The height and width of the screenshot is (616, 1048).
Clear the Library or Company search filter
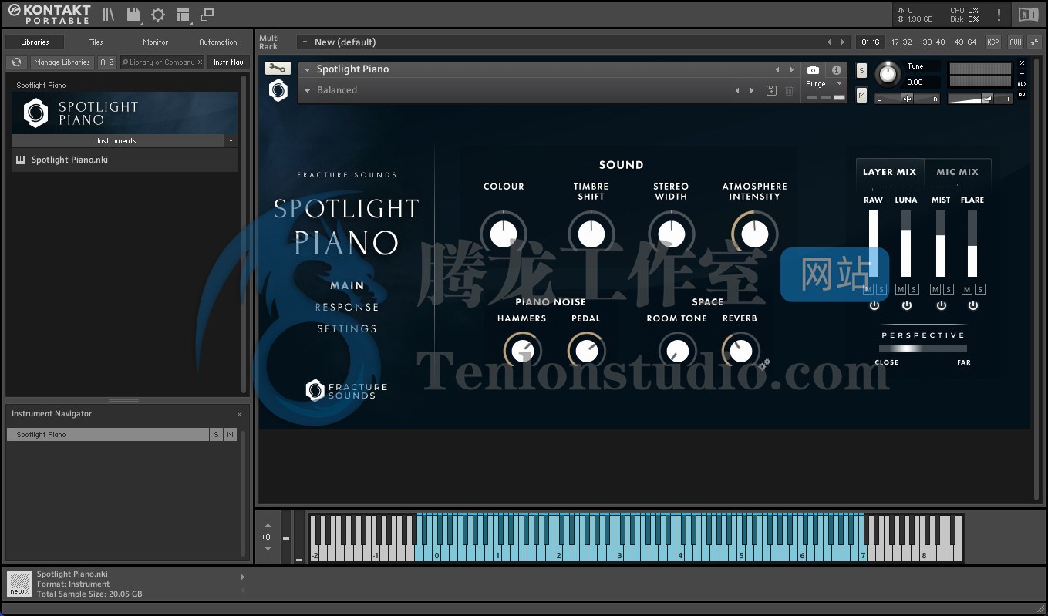[x=200, y=62]
